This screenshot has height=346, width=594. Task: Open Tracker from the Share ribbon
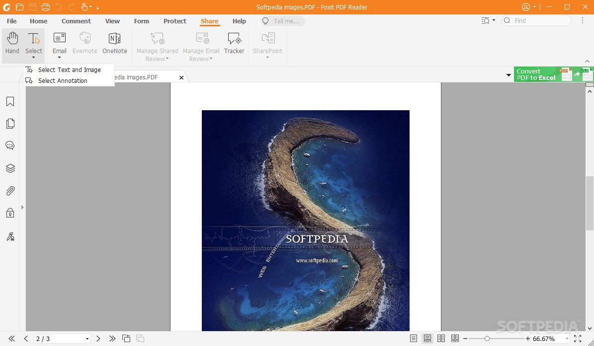(234, 43)
